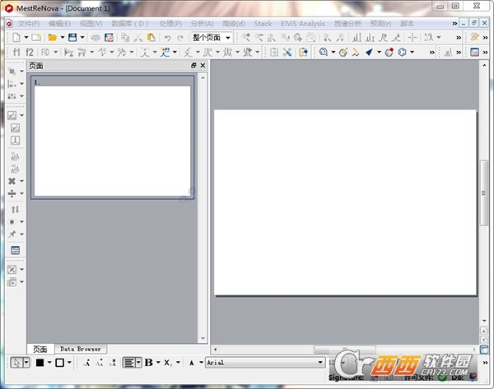Viewport: 494px width, 389px height.
Task: Switch to the 页面 bottom tab
Action: point(40,349)
